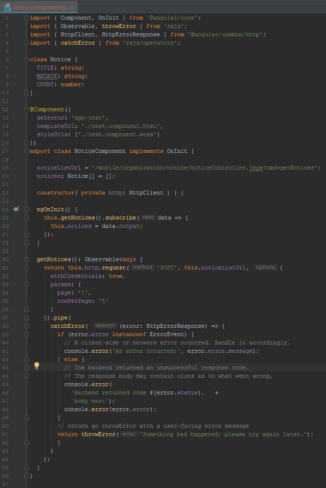The image size is (326, 488).
Task: Click the implements-method gutter icon at ngOnInit
Action: pos(17,209)
